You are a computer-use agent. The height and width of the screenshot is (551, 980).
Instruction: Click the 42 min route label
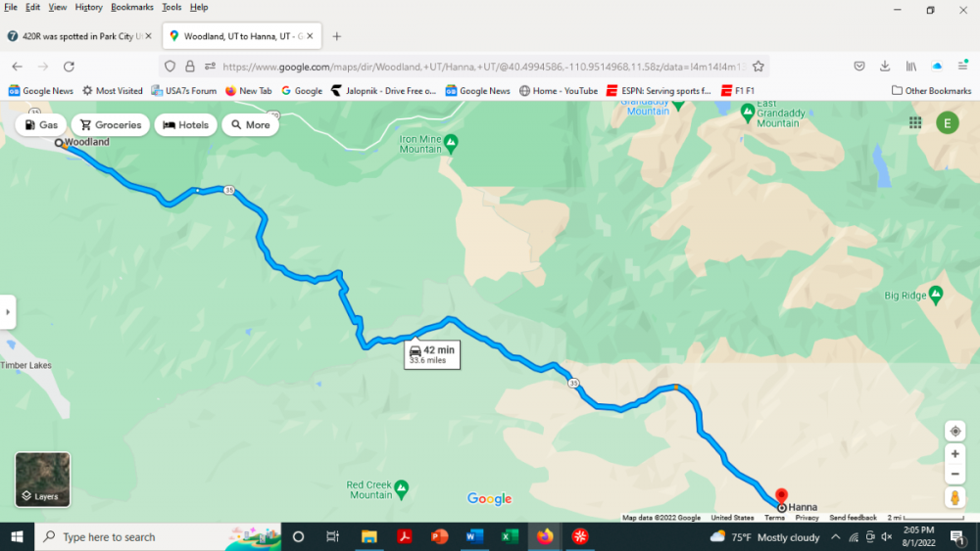tap(432, 354)
